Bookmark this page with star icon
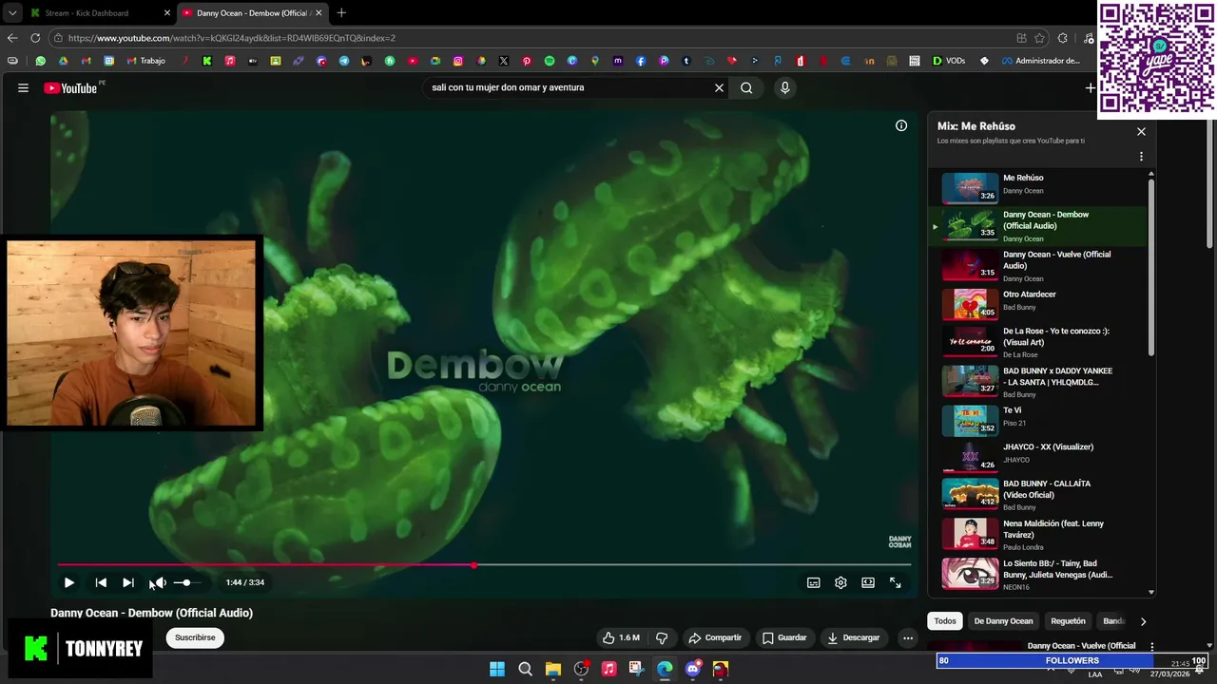 1039,38
